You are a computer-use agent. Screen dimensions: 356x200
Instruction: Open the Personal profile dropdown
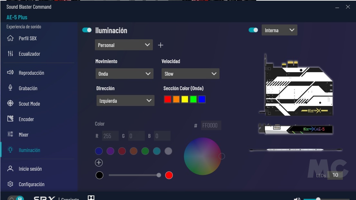pos(124,45)
